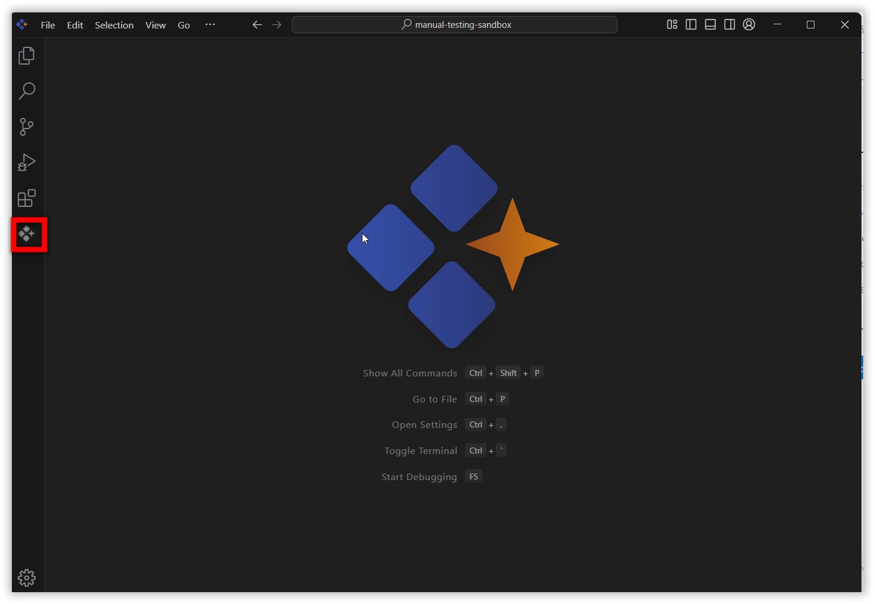Image resolution: width=875 pixels, height=604 pixels.
Task: Click the manual-testing-sandbox command center box
Action: click(454, 24)
